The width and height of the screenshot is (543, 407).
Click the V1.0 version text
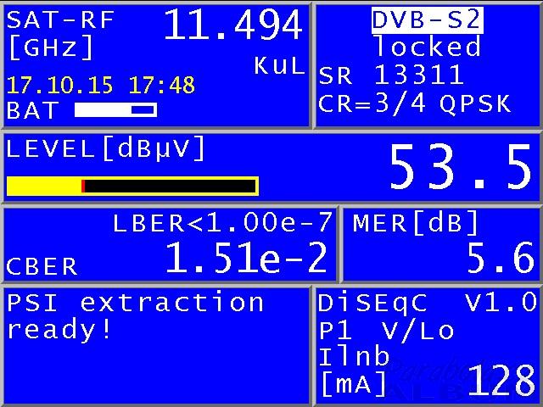501,303
